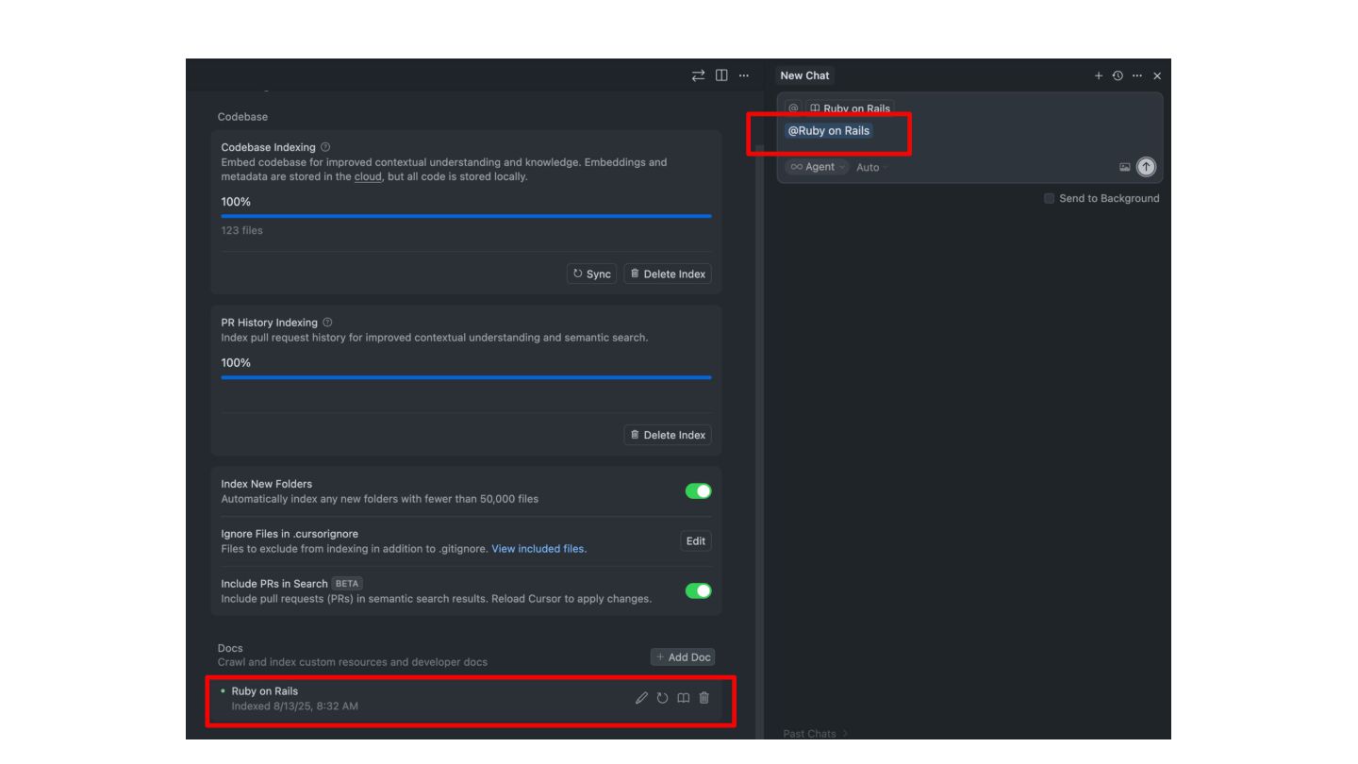Screen dimensions: 1358x764
Task: Click the Ruby on Rails context pill
Action: (x=850, y=108)
